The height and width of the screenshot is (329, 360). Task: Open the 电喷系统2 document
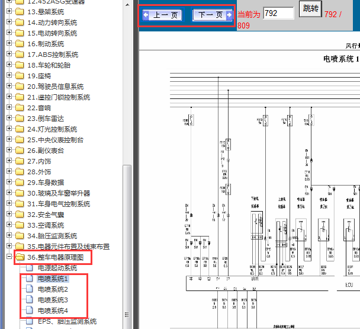pyautogui.click(x=53, y=289)
